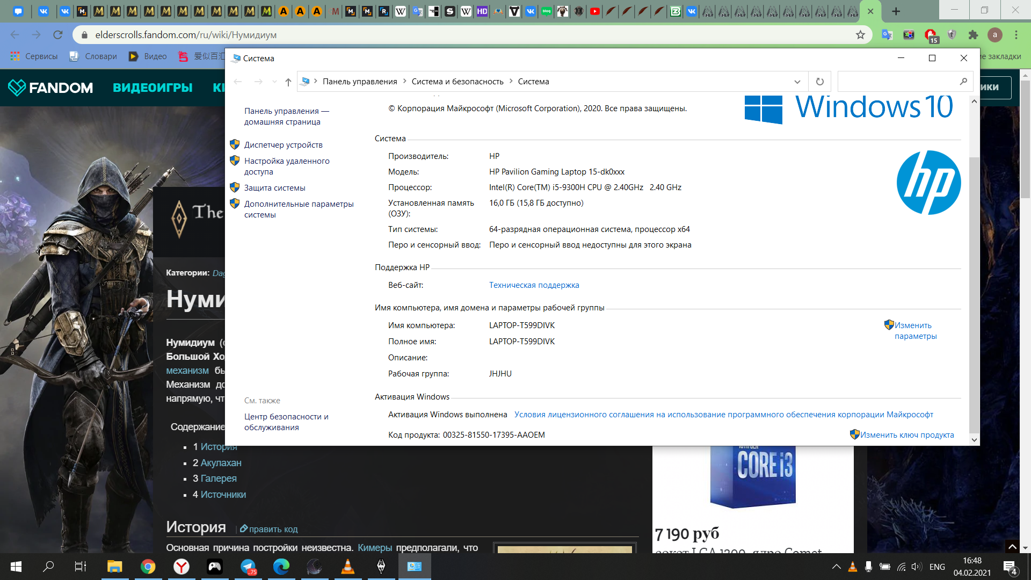
Task: Open File Explorer in the taskbar
Action: click(x=115, y=567)
